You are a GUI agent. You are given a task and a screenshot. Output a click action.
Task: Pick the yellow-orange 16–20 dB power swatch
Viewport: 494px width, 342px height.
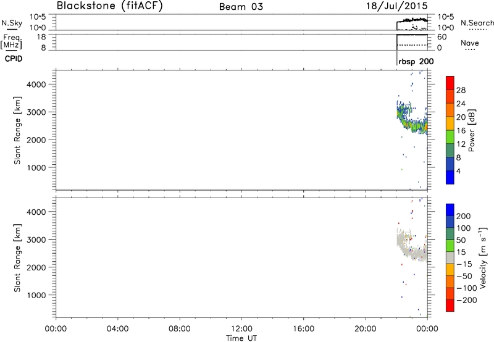[x=450, y=123]
